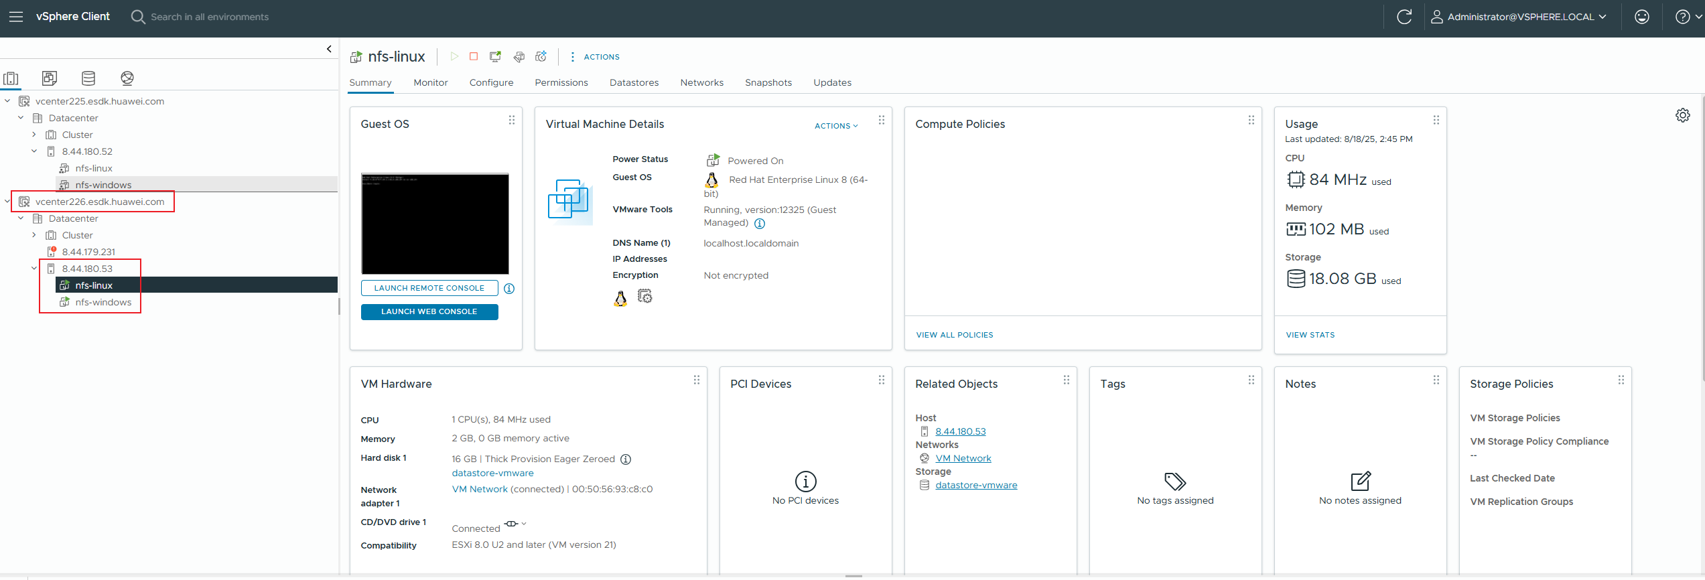Click the Storage Policies card drag handle

[1621, 380]
